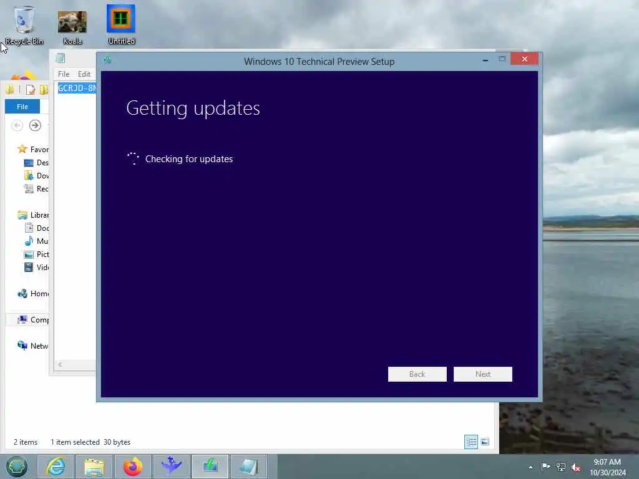The width and height of the screenshot is (639, 479).
Task: Click the Start button on taskbar
Action: [x=17, y=467]
